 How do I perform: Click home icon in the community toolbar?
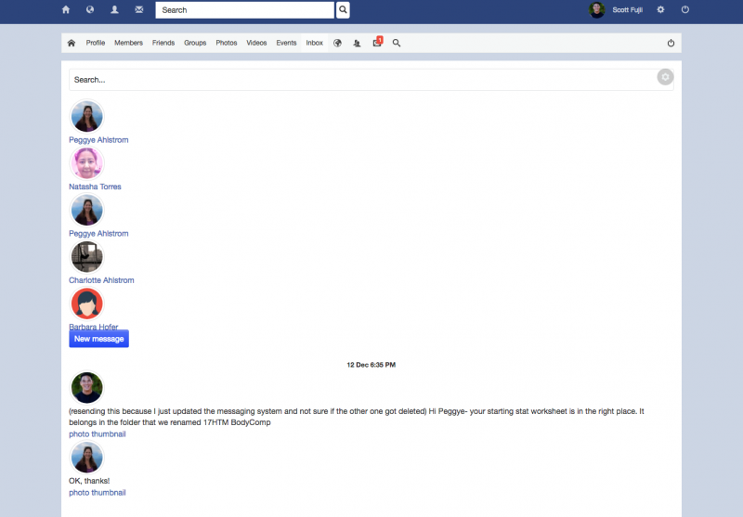[72, 43]
